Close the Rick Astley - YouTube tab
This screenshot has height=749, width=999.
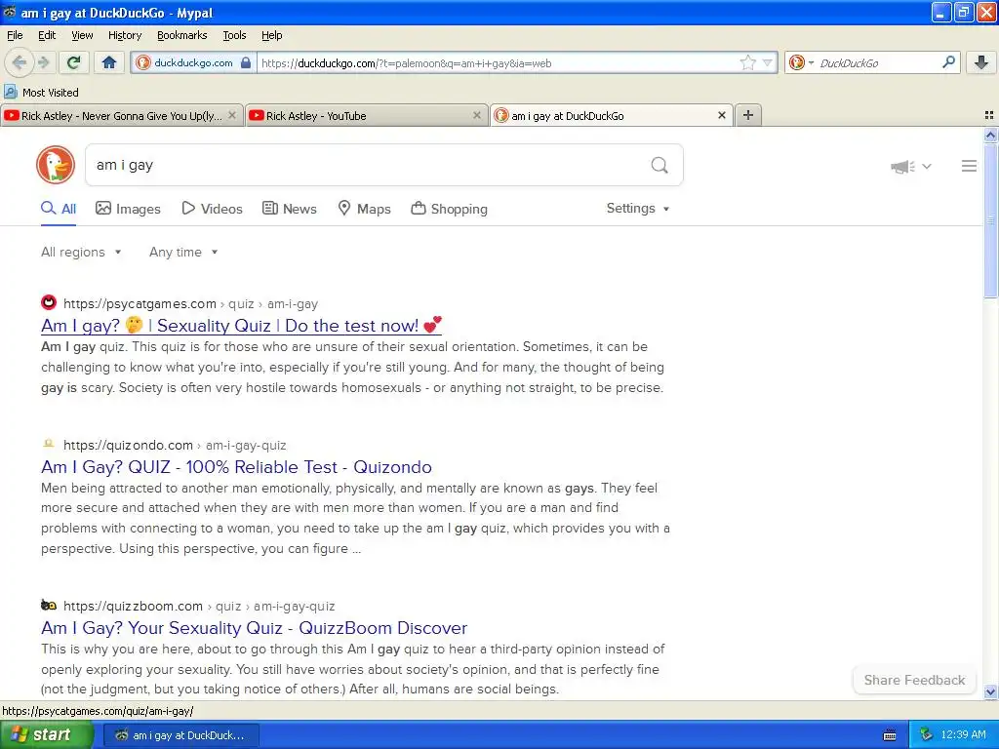(476, 115)
